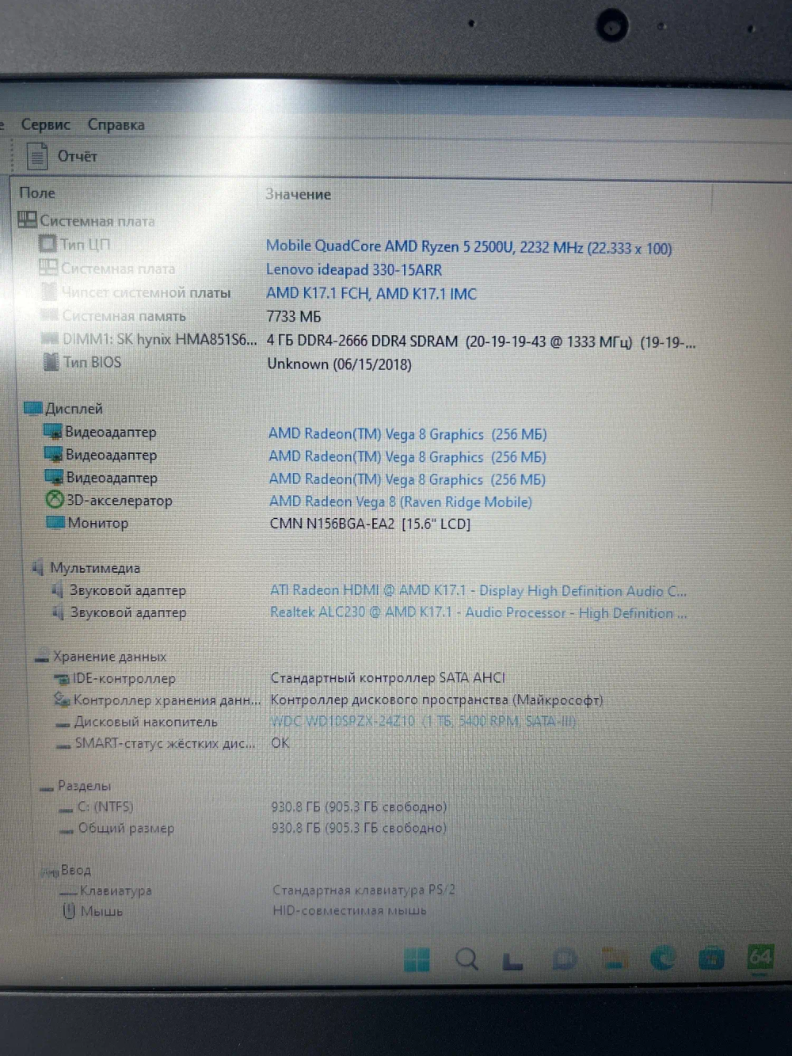Image resolution: width=792 pixels, height=1056 pixels.
Task: Open the ATI Radeon HDMI audio link
Action: click(478, 590)
